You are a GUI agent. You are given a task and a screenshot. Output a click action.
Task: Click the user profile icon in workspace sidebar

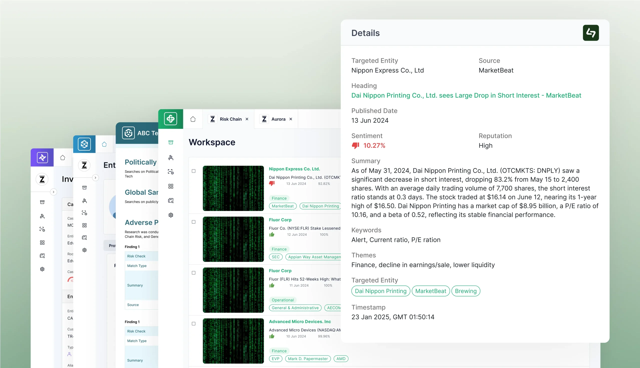click(x=171, y=158)
